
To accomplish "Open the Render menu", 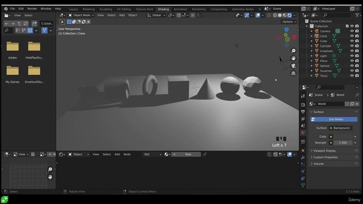I will point(32,9).
